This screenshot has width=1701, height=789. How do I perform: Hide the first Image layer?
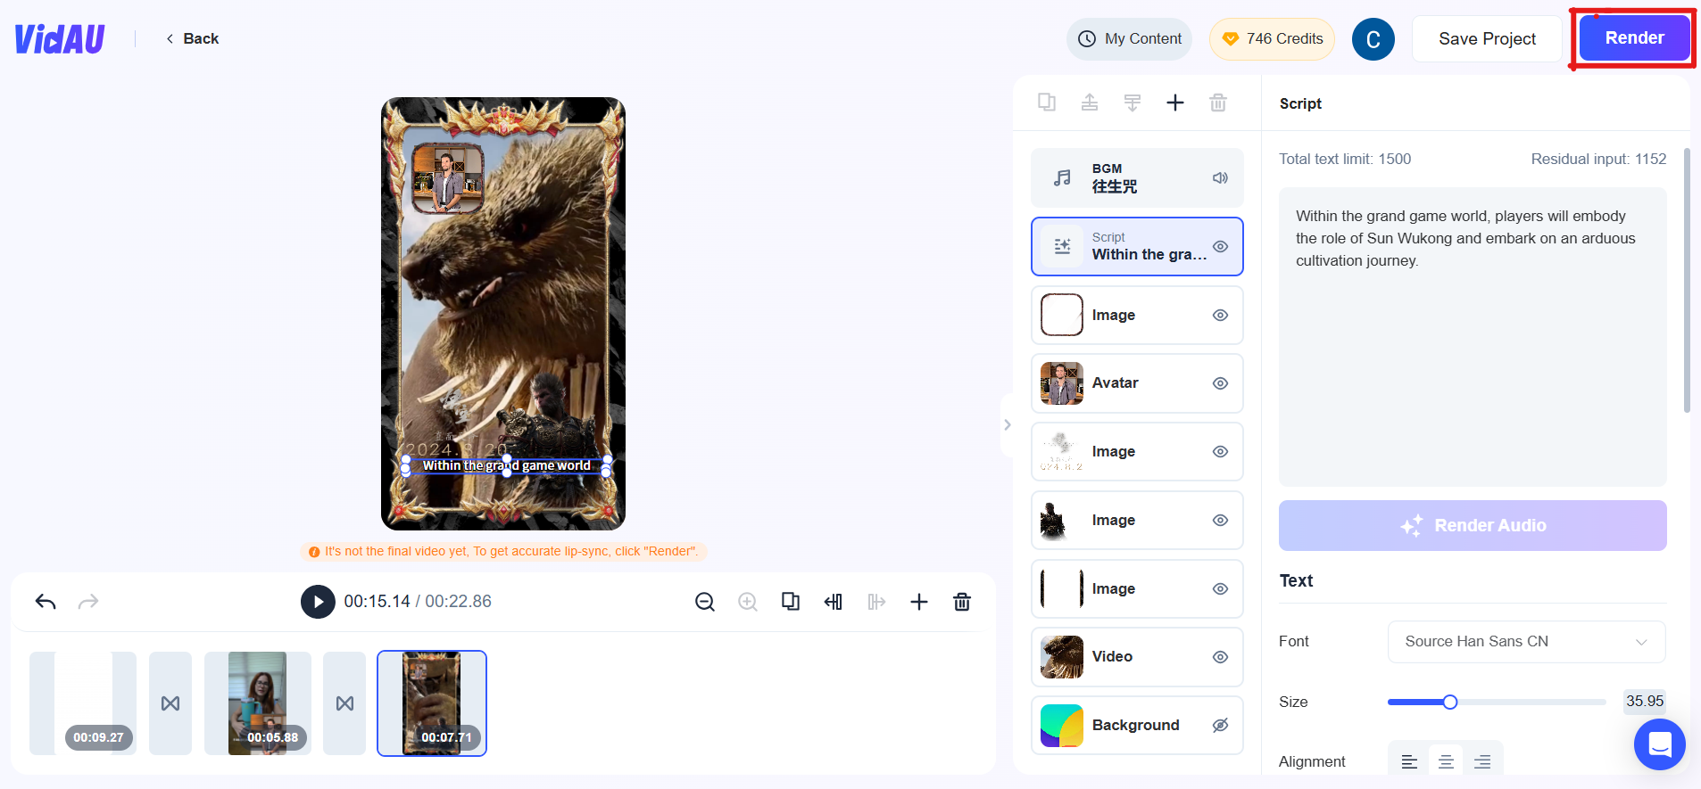click(x=1220, y=316)
